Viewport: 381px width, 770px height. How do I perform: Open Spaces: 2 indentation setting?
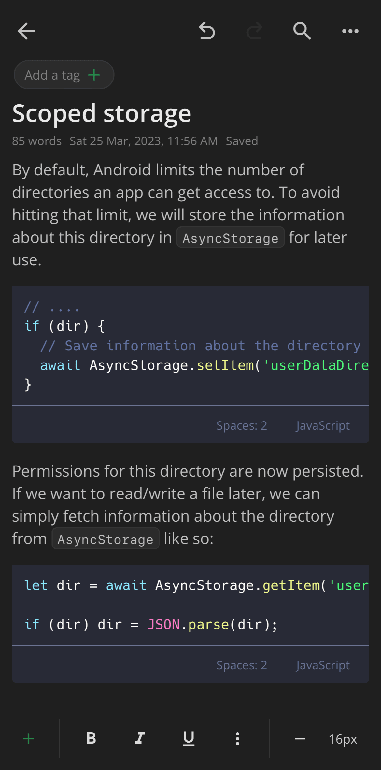[x=242, y=425]
